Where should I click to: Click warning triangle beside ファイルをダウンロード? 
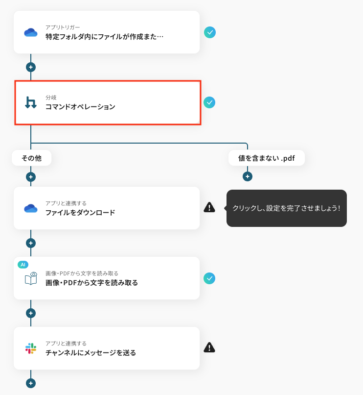click(x=209, y=207)
